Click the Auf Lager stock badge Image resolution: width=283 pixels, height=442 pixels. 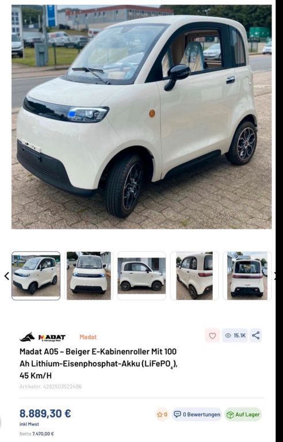tap(243, 414)
